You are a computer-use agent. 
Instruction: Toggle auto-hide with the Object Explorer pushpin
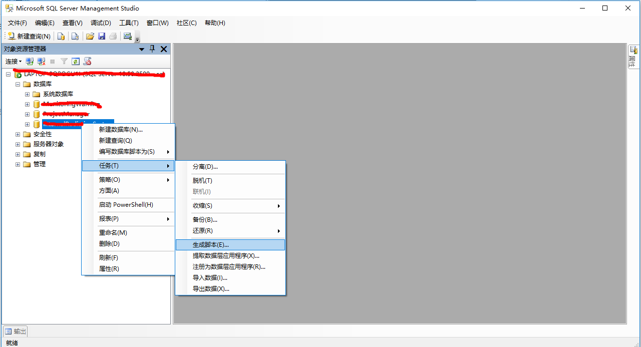[153, 49]
